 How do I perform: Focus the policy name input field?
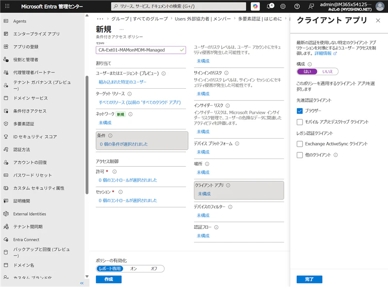pos(141,50)
